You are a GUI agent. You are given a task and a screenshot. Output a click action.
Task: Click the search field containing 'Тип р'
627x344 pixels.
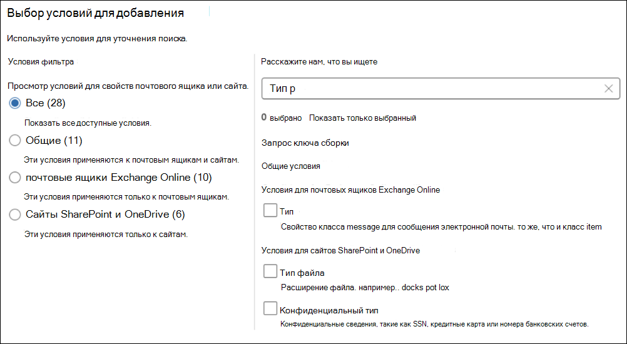click(441, 89)
